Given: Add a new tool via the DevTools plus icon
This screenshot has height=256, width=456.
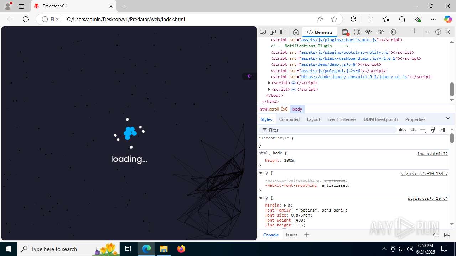Looking at the screenshot, I should pos(414,31).
